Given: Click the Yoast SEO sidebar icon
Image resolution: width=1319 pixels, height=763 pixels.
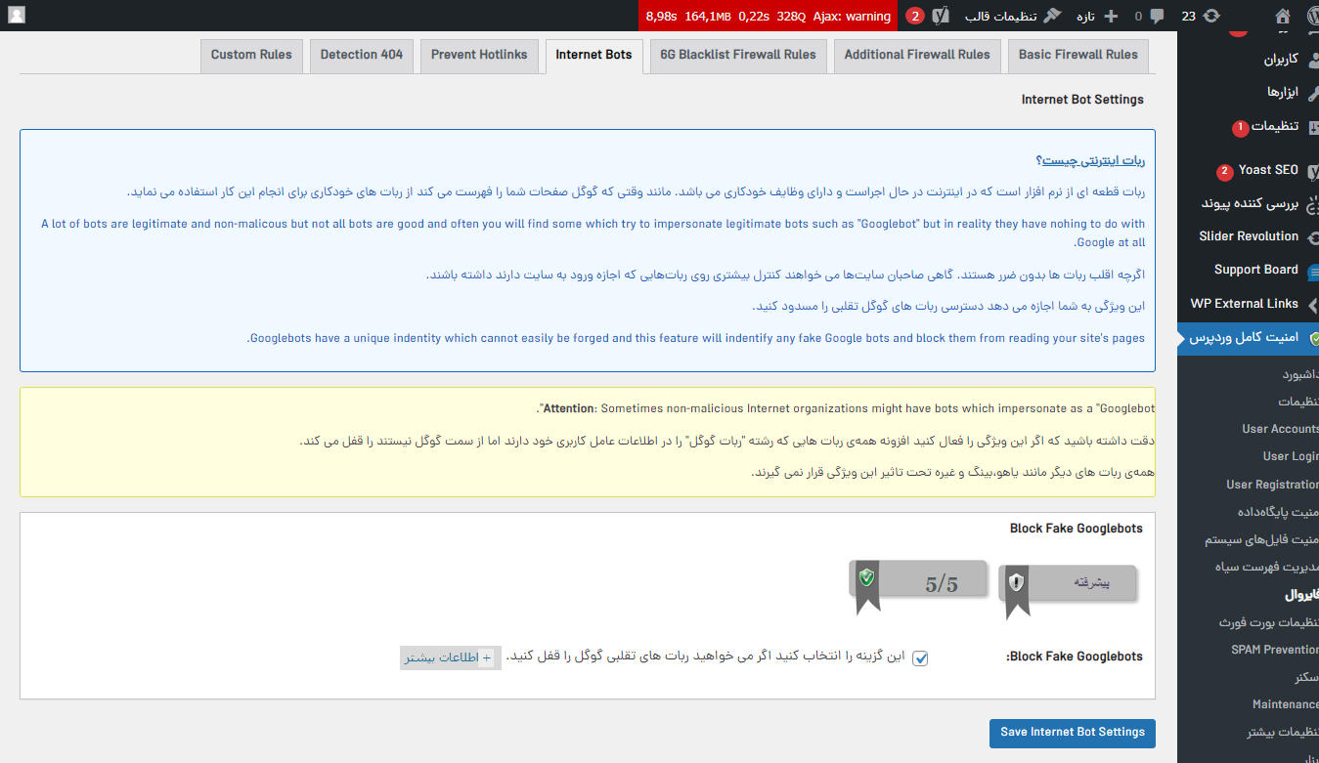Looking at the screenshot, I should (1313, 170).
